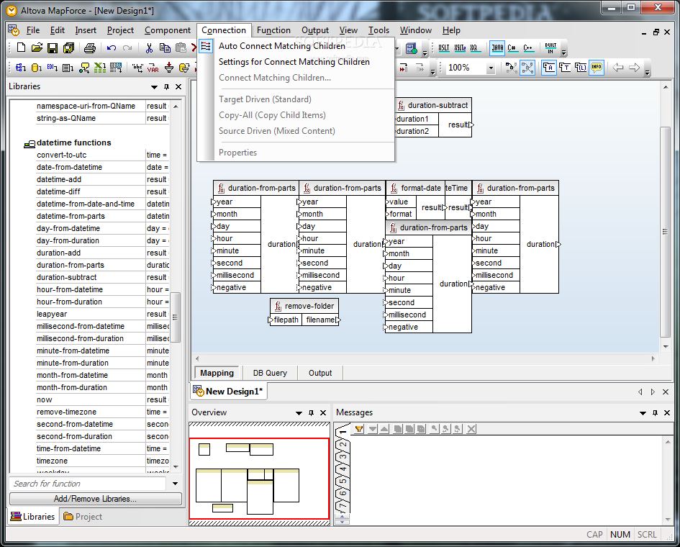
Task: Insert Constant icon
Action: tap(137, 68)
